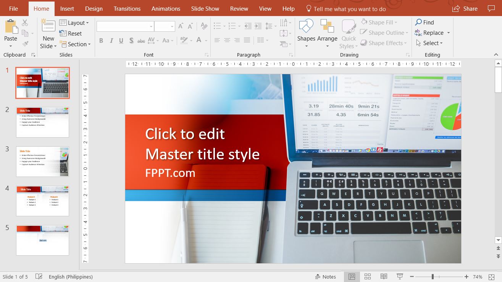This screenshot has height=282, width=502.
Task: Click the Cut scissors icon
Action: coord(25,23)
